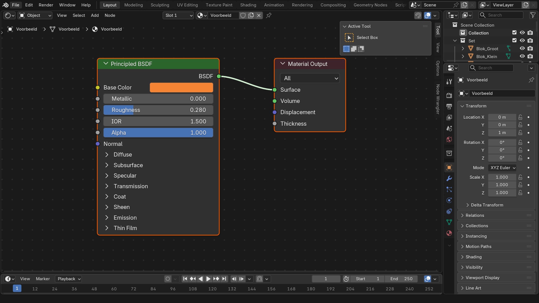Open the Add menu in node editor

pyautogui.click(x=95, y=15)
